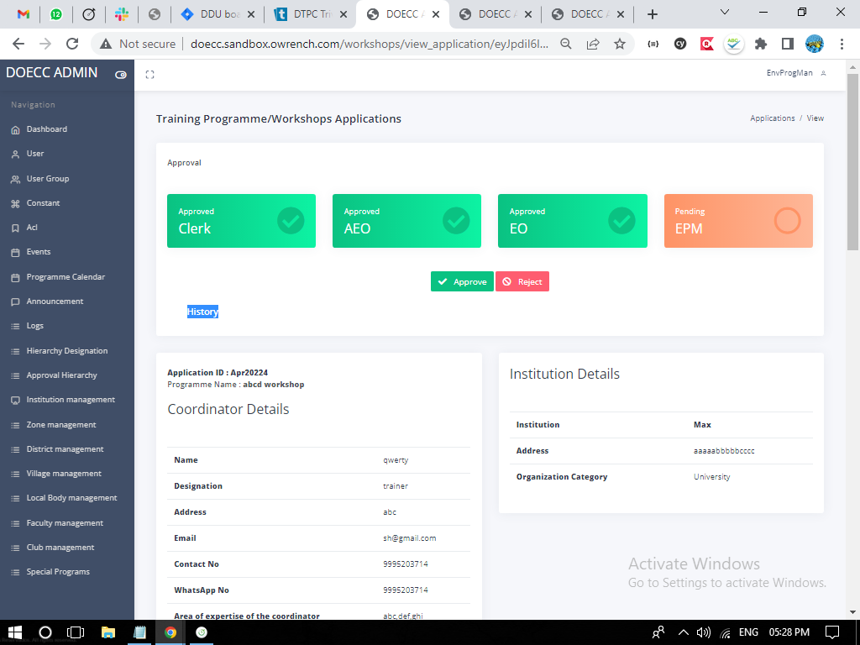Click the browser page reload icon
Image resolution: width=860 pixels, height=645 pixels.
click(72, 44)
